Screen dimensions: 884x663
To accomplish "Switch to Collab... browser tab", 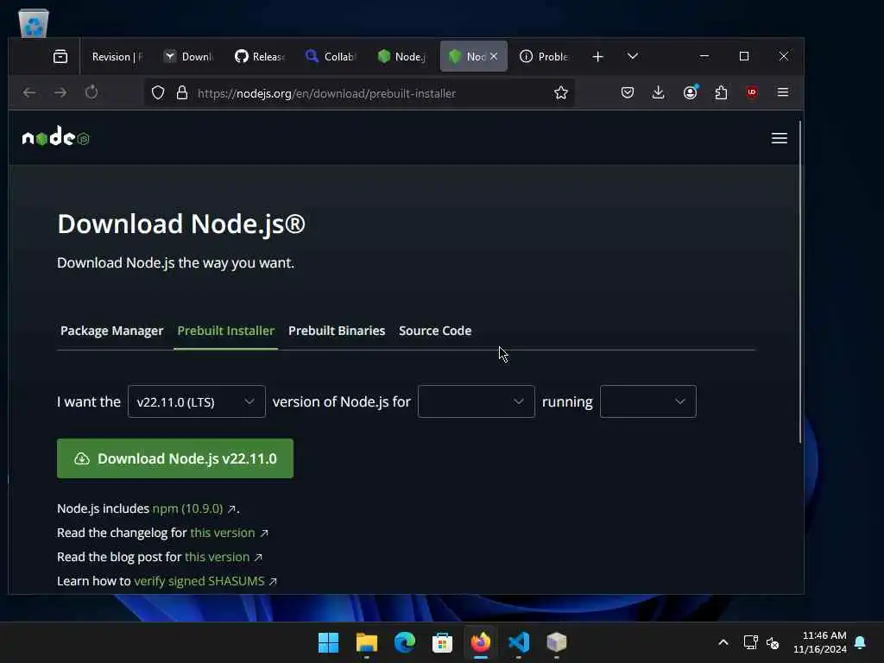I will tap(331, 56).
